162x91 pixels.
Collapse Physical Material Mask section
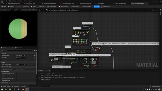(1, 67)
